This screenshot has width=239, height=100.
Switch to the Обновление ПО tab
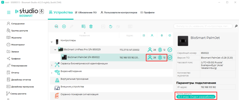[x=86, y=13]
